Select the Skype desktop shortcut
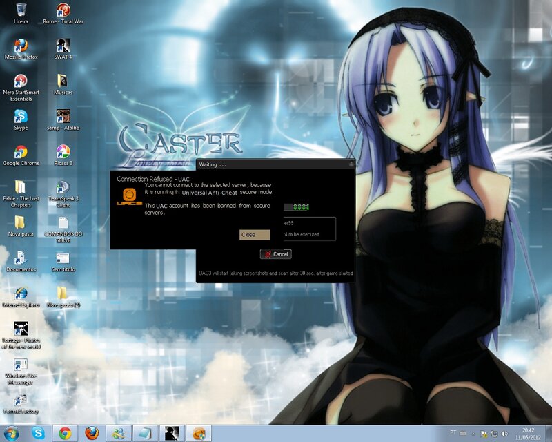 (21, 120)
